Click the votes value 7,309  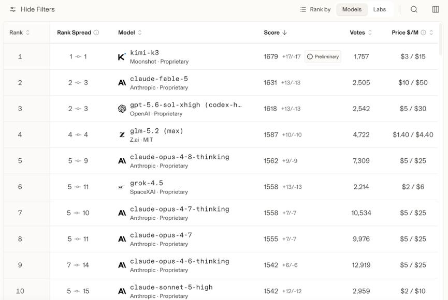(x=361, y=161)
